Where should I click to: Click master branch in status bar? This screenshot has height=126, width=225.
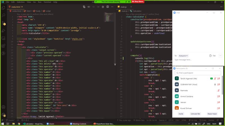[10, 120]
